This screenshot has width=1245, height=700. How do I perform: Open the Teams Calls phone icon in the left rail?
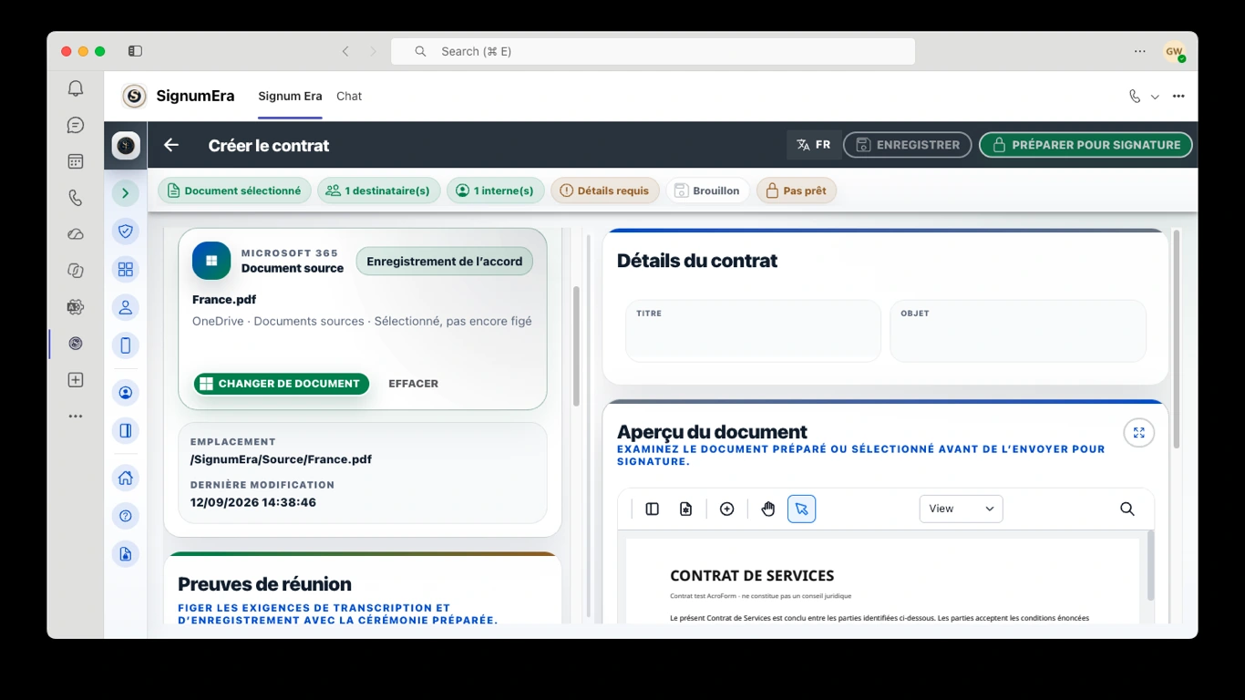76,198
